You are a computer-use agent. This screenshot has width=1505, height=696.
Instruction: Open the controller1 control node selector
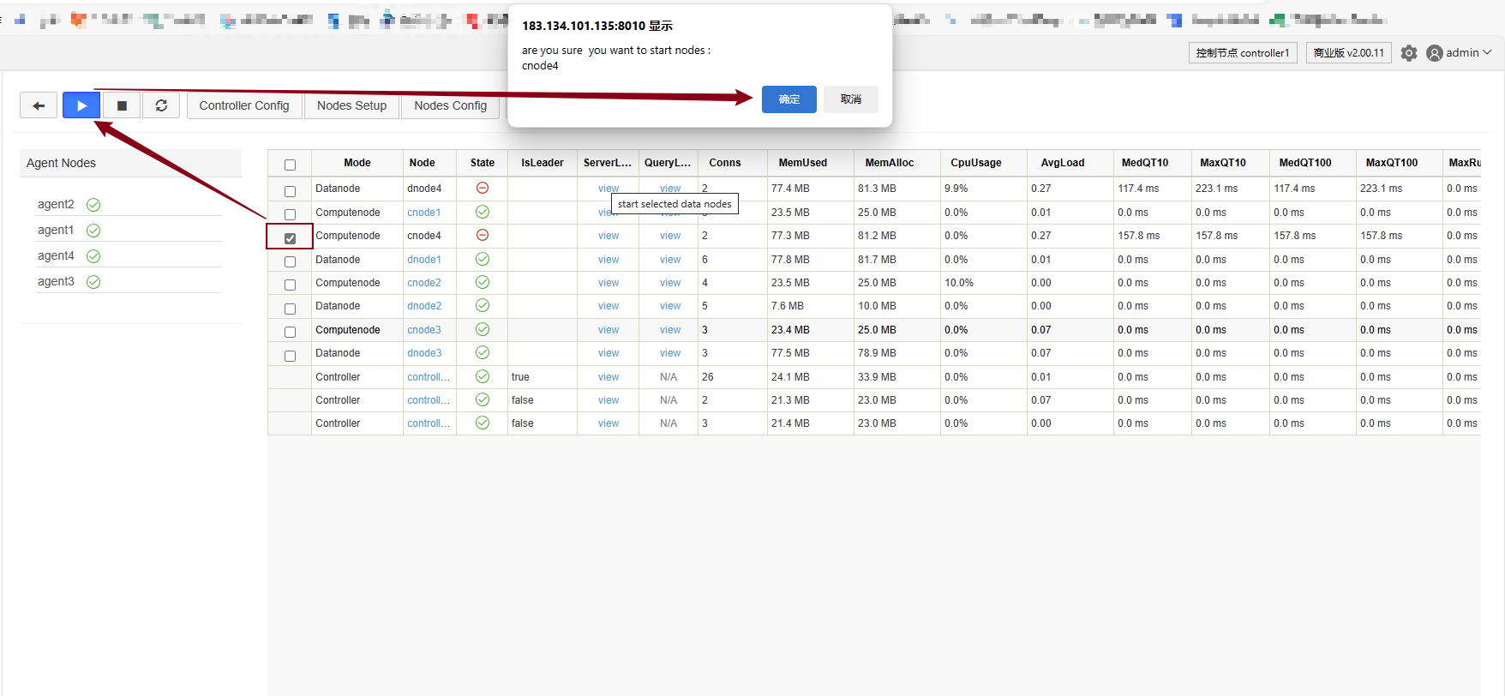coord(1242,53)
